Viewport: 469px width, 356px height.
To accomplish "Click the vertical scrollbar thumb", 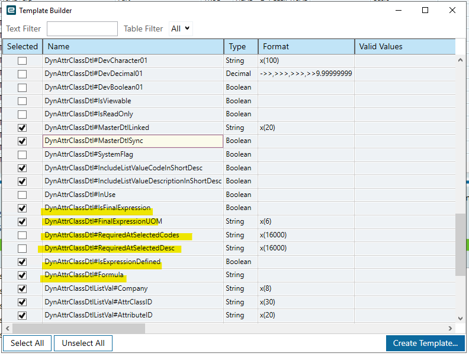I will click(x=460, y=244).
